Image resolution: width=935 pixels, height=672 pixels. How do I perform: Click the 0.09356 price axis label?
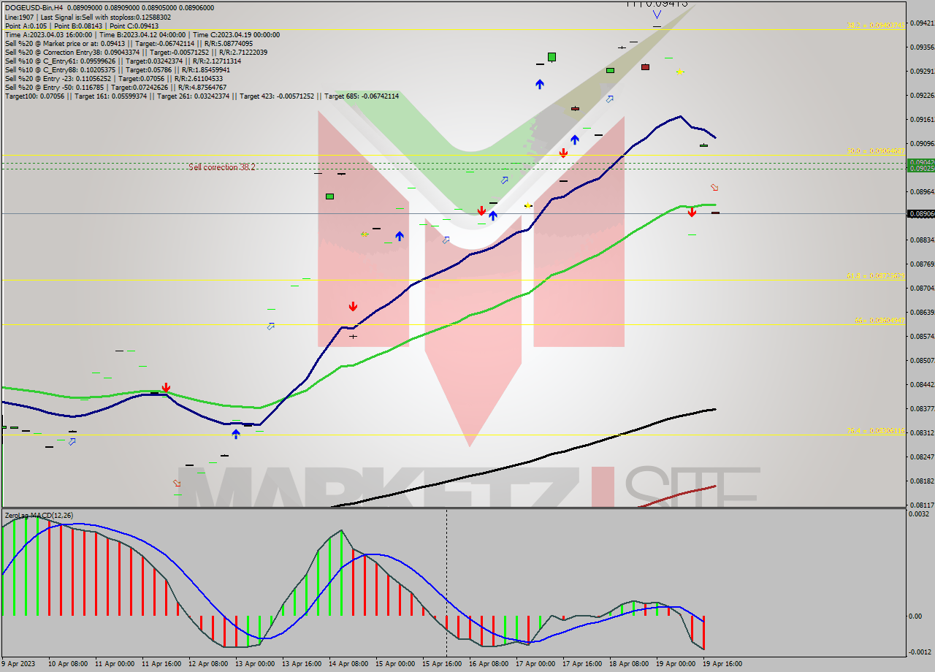tap(923, 47)
